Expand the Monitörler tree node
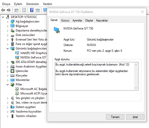 (x=8, y=80)
